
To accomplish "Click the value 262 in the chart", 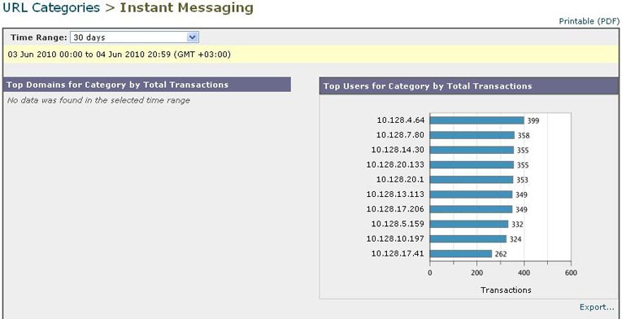I will point(501,254).
